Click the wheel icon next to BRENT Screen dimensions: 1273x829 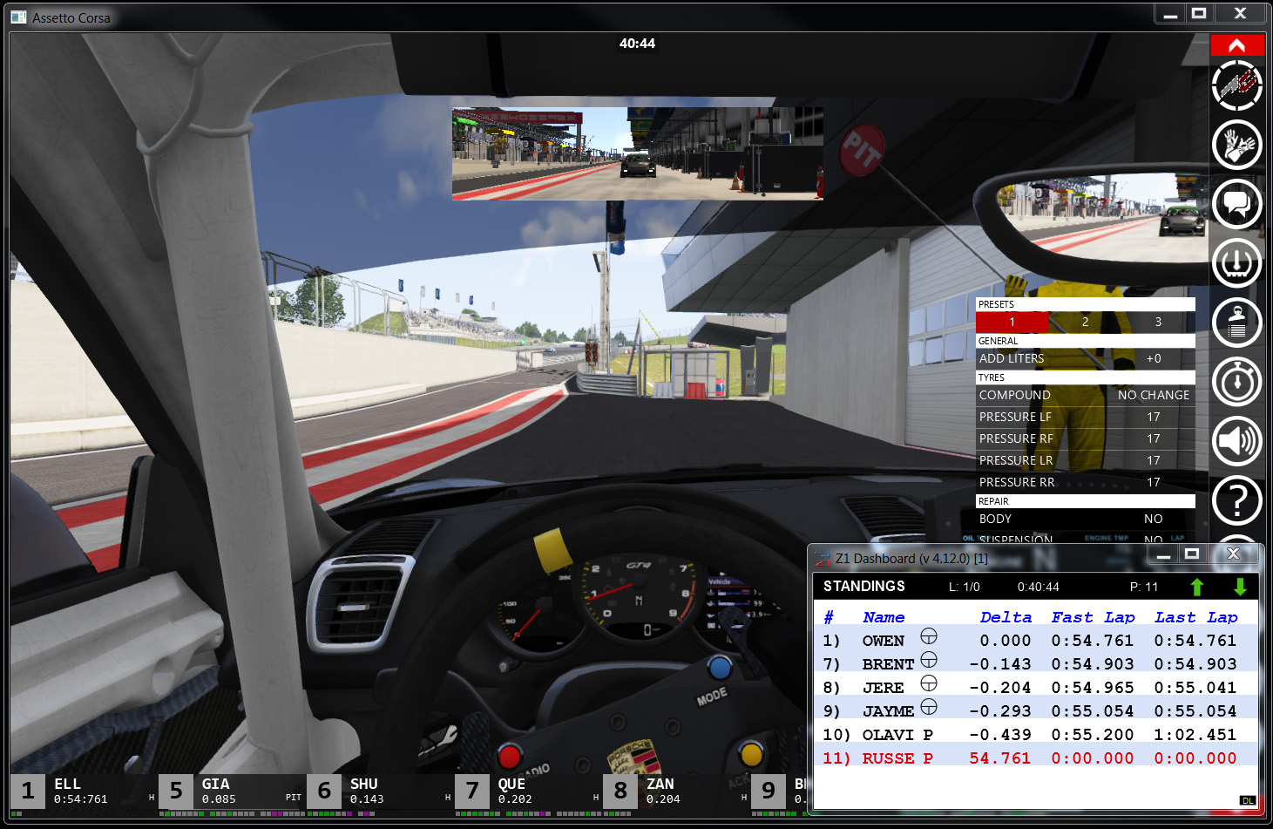(929, 659)
